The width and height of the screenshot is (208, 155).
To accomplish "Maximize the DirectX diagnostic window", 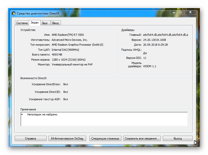I will coord(181,12).
